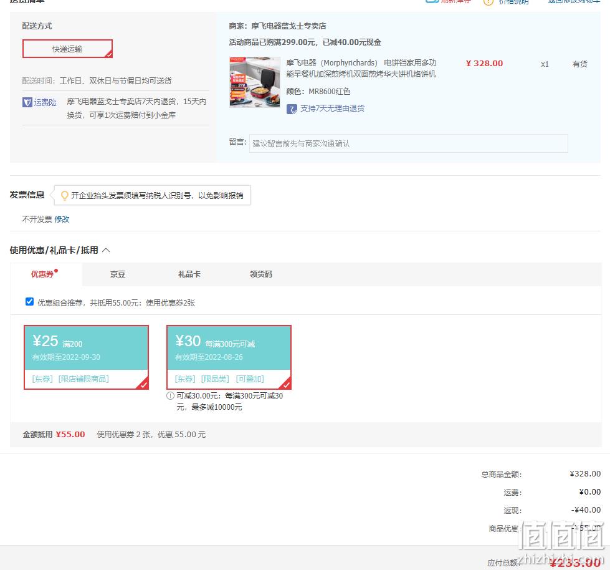Click the merchant name 摩飞电器蓝戈士专卖店
This screenshot has height=570, width=610.
point(288,26)
